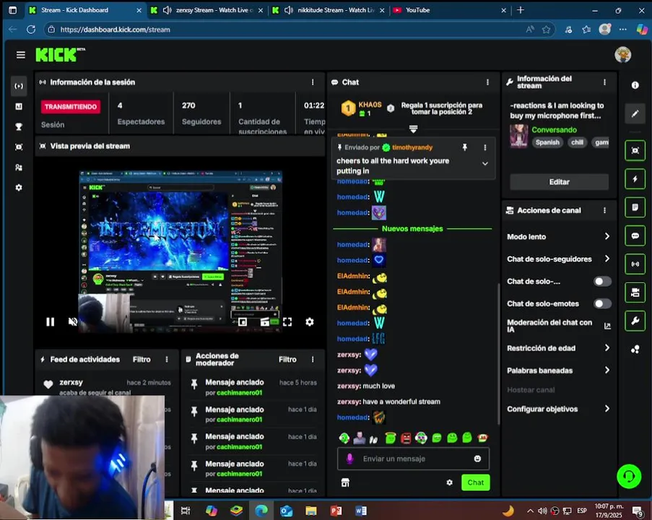Open options menu of Chat panel

tap(487, 82)
